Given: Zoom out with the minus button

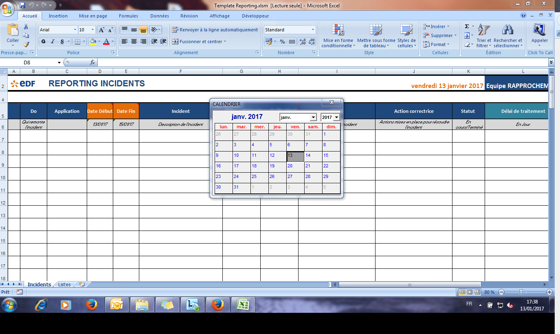Looking at the screenshot, I should point(501,292).
